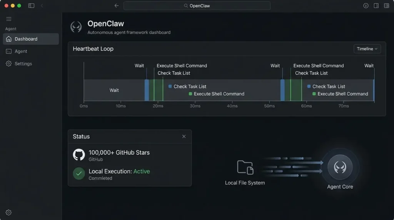Screen dimensions: 394x220
Task: Toggle the sidebar panel icon in title bar
Action: (32, 5)
